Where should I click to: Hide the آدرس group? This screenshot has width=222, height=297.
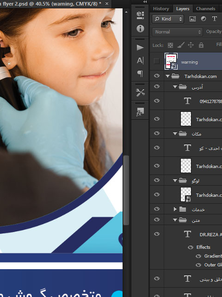coord(157,86)
